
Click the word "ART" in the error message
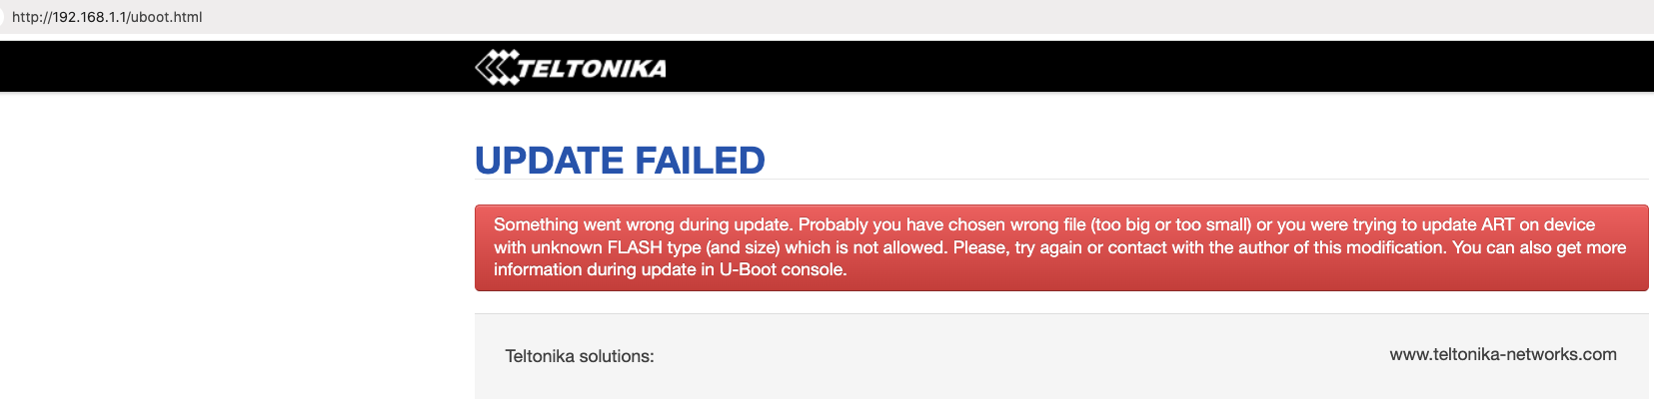(x=1497, y=224)
